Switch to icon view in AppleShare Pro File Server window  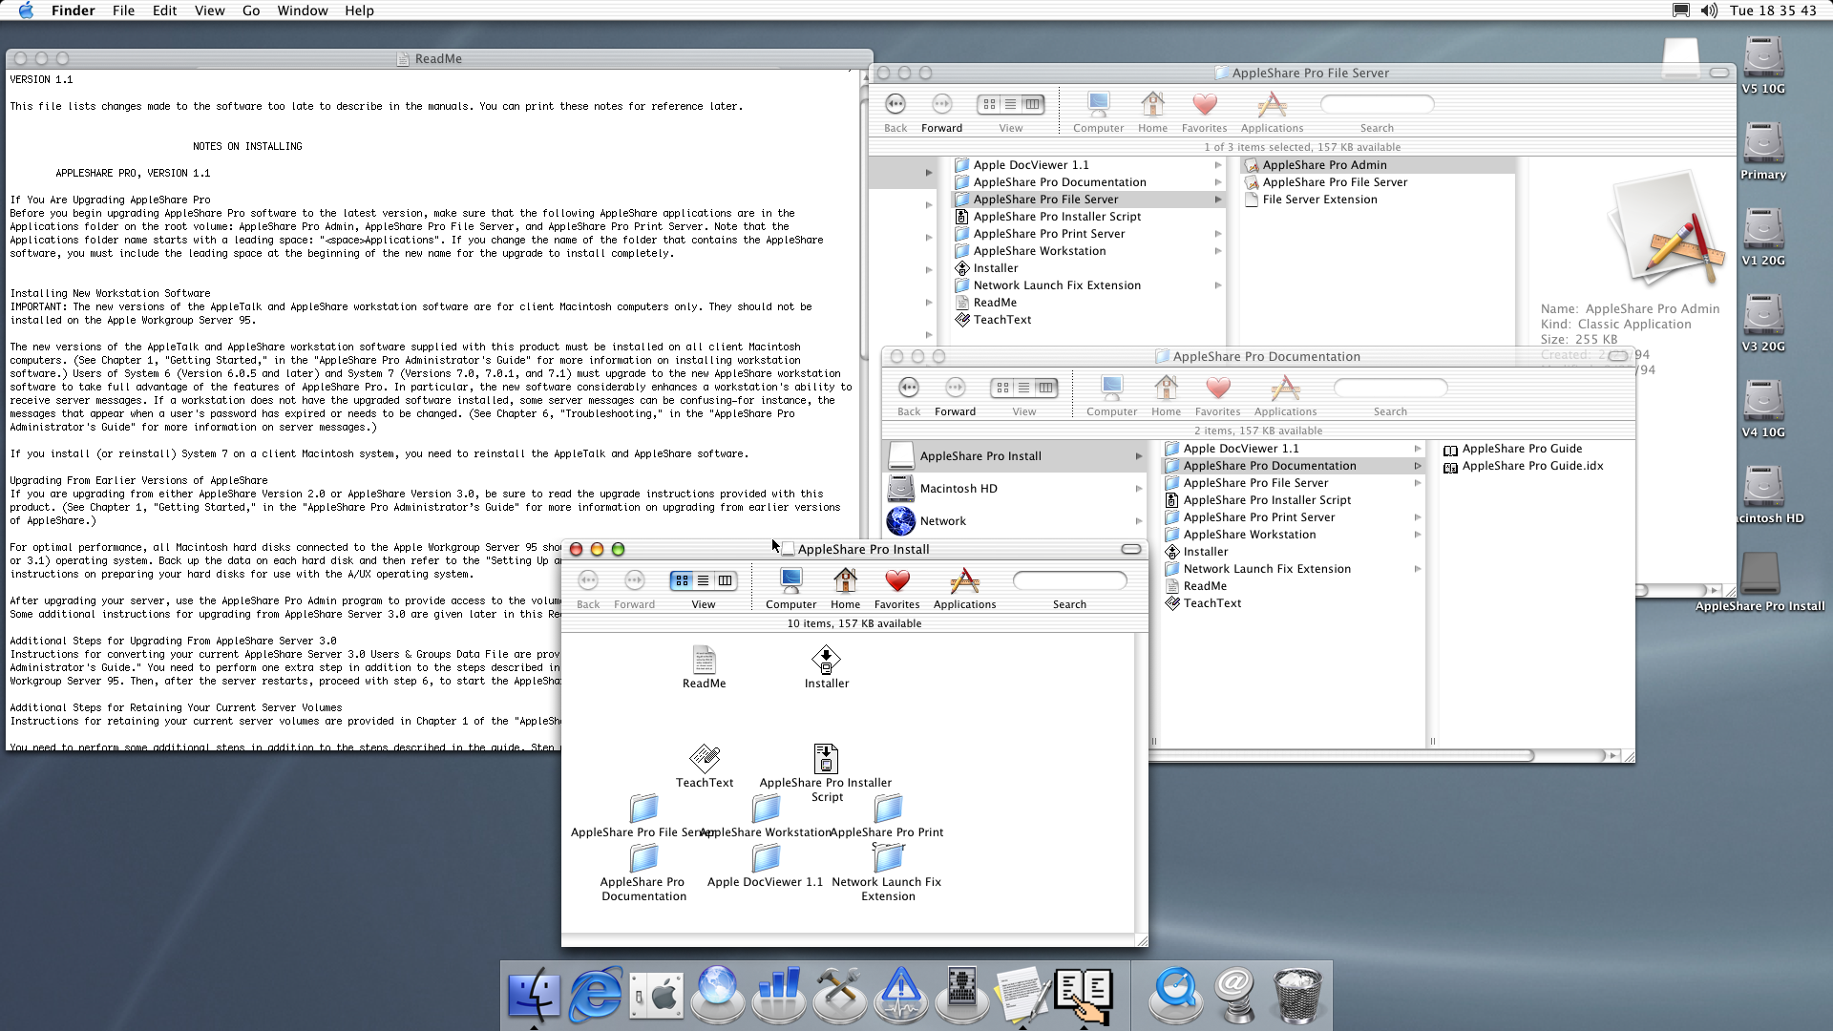tap(988, 104)
